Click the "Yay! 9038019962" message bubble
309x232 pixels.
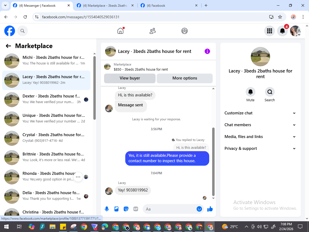pos(133,190)
